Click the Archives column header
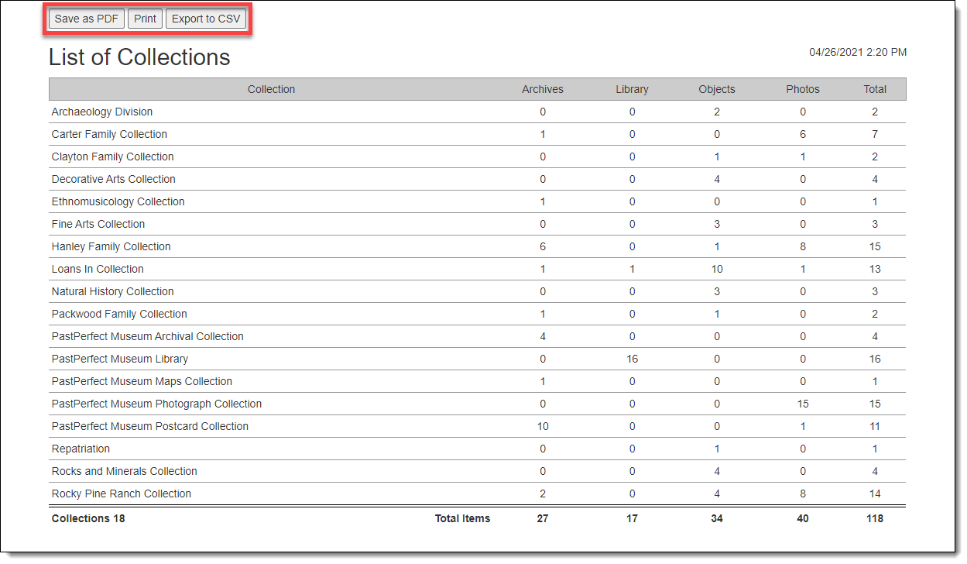967x564 pixels. point(542,89)
